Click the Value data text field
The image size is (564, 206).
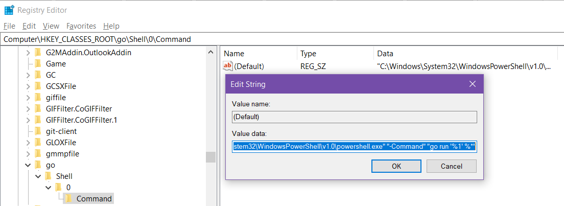pyautogui.click(x=355, y=147)
